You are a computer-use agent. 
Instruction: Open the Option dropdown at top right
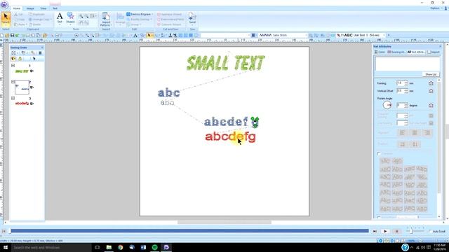pyautogui.click(x=436, y=8)
